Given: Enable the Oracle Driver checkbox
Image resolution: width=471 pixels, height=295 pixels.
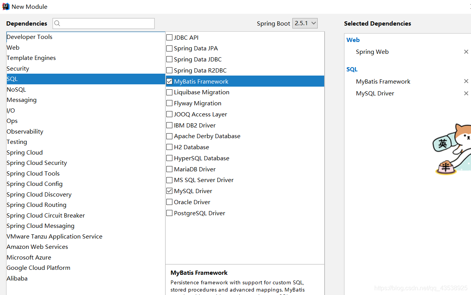Looking at the screenshot, I should pos(169,202).
